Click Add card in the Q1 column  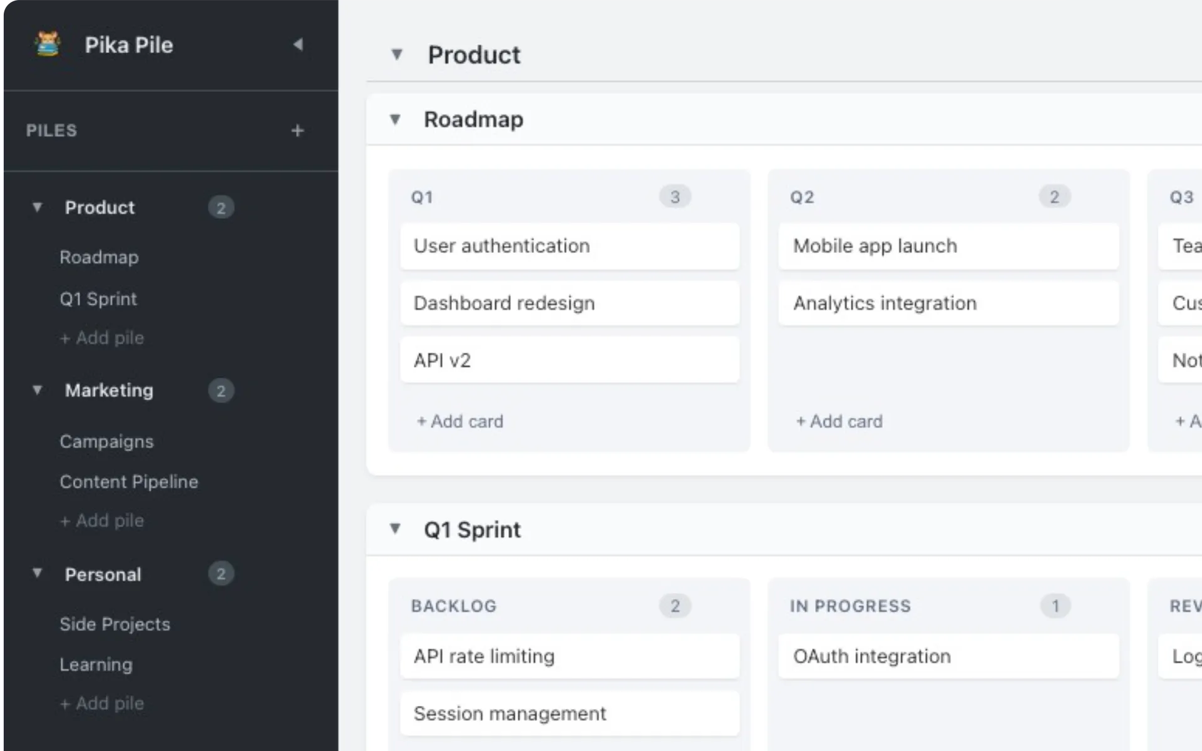coord(460,421)
